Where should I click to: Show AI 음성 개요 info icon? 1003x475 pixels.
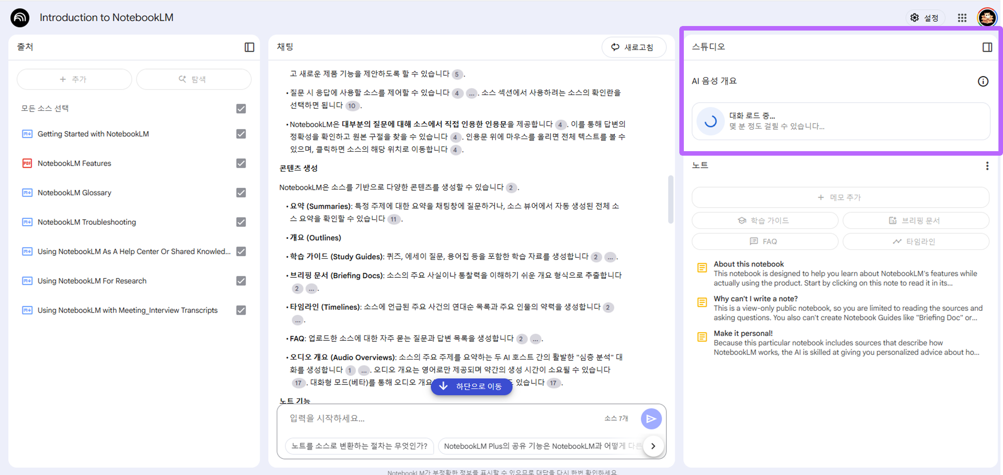[x=983, y=81]
